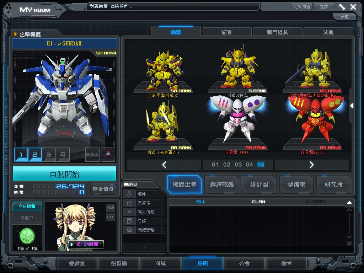Toggle sortie slot 3
The height and width of the screenshot is (273, 364).
tap(49, 155)
